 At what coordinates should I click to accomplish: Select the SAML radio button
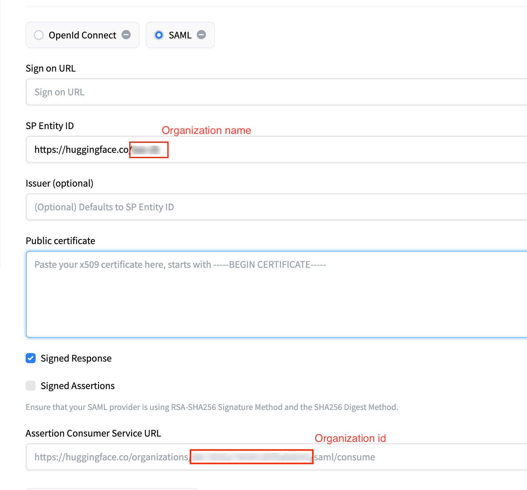(159, 35)
